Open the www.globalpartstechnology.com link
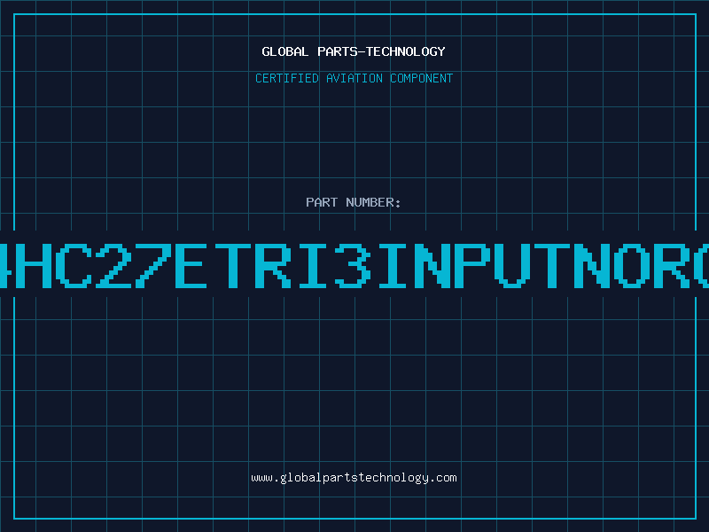 (354, 478)
